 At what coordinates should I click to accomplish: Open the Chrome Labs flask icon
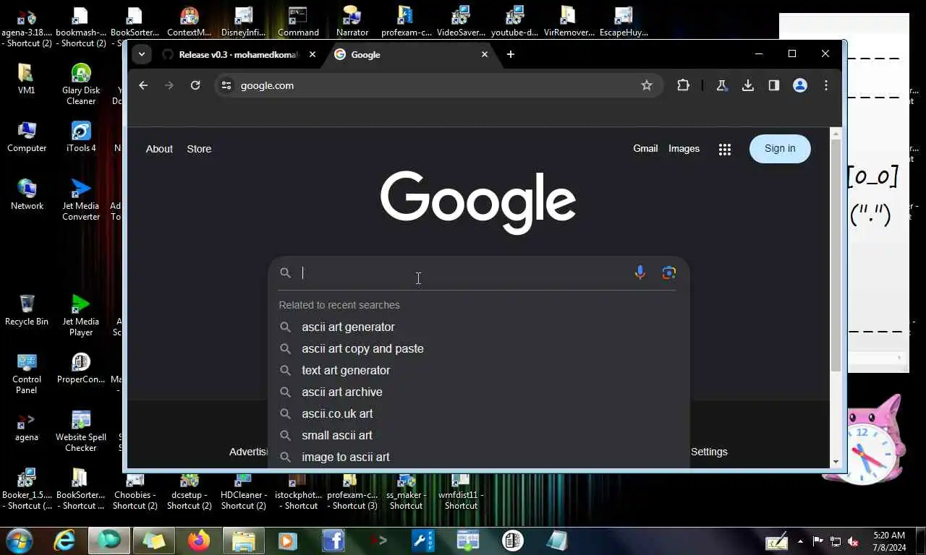pyautogui.click(x=721, y=85)
